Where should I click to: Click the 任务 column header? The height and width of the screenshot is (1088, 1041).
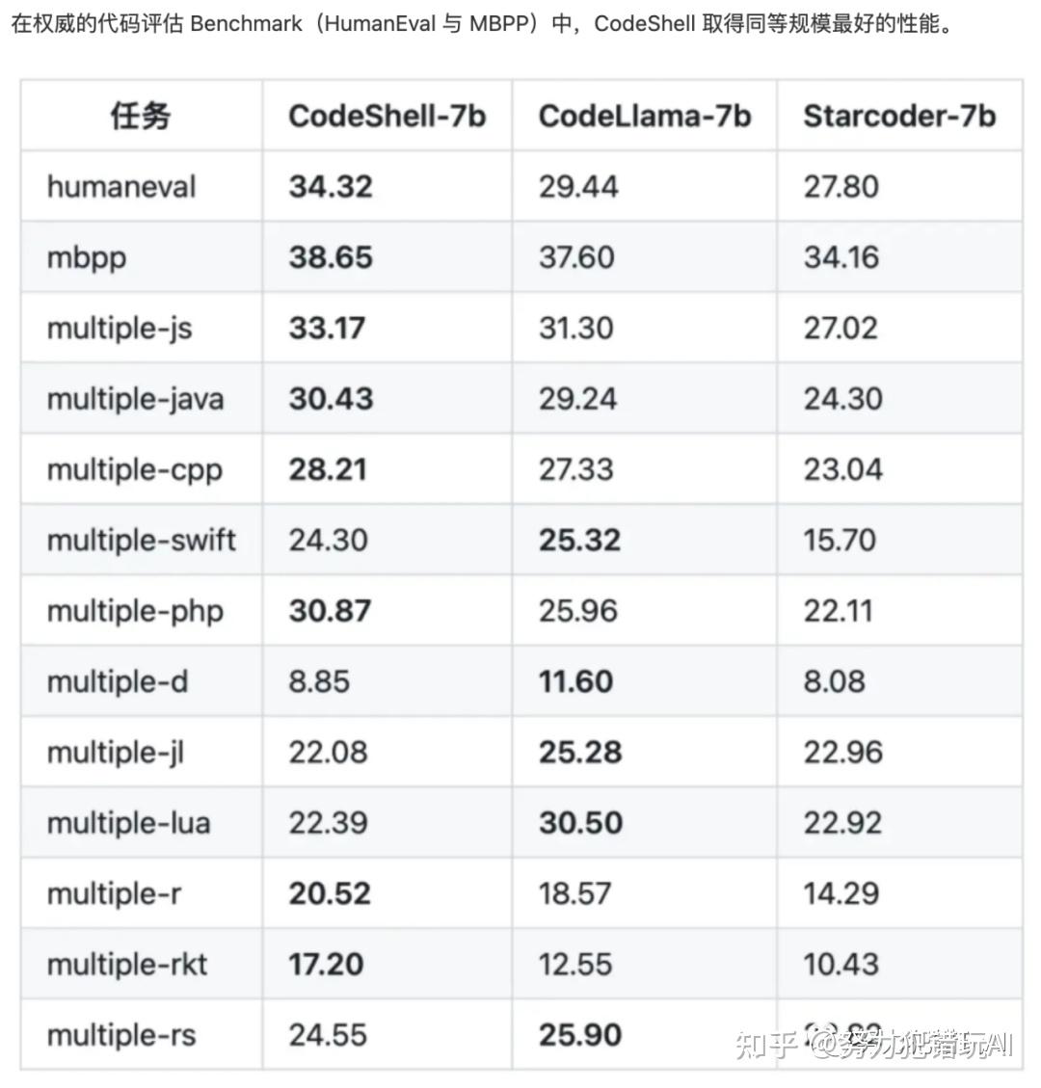tap(141, 116)
